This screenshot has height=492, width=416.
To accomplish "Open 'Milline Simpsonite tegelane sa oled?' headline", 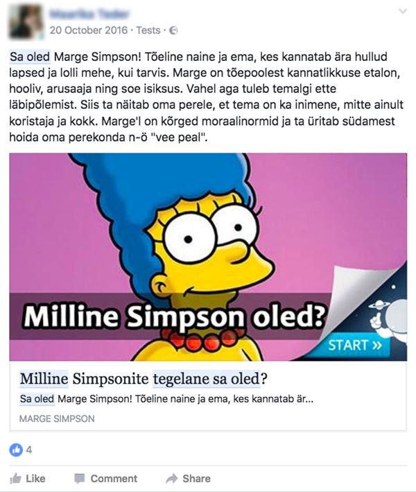I will click(x=144, y=378).
